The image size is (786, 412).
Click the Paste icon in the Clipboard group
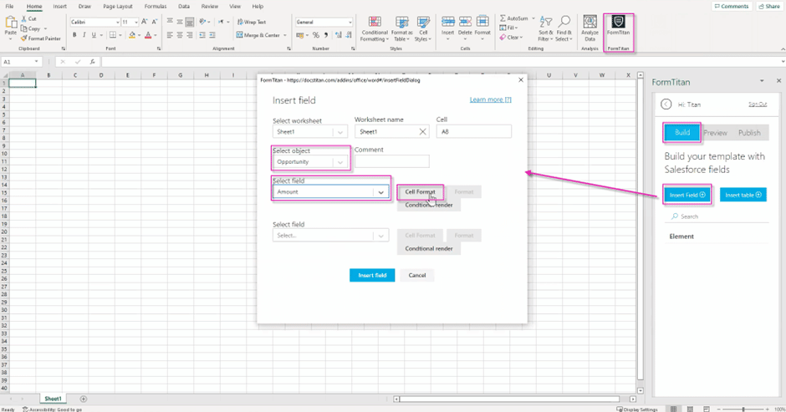tap(11, 23)
